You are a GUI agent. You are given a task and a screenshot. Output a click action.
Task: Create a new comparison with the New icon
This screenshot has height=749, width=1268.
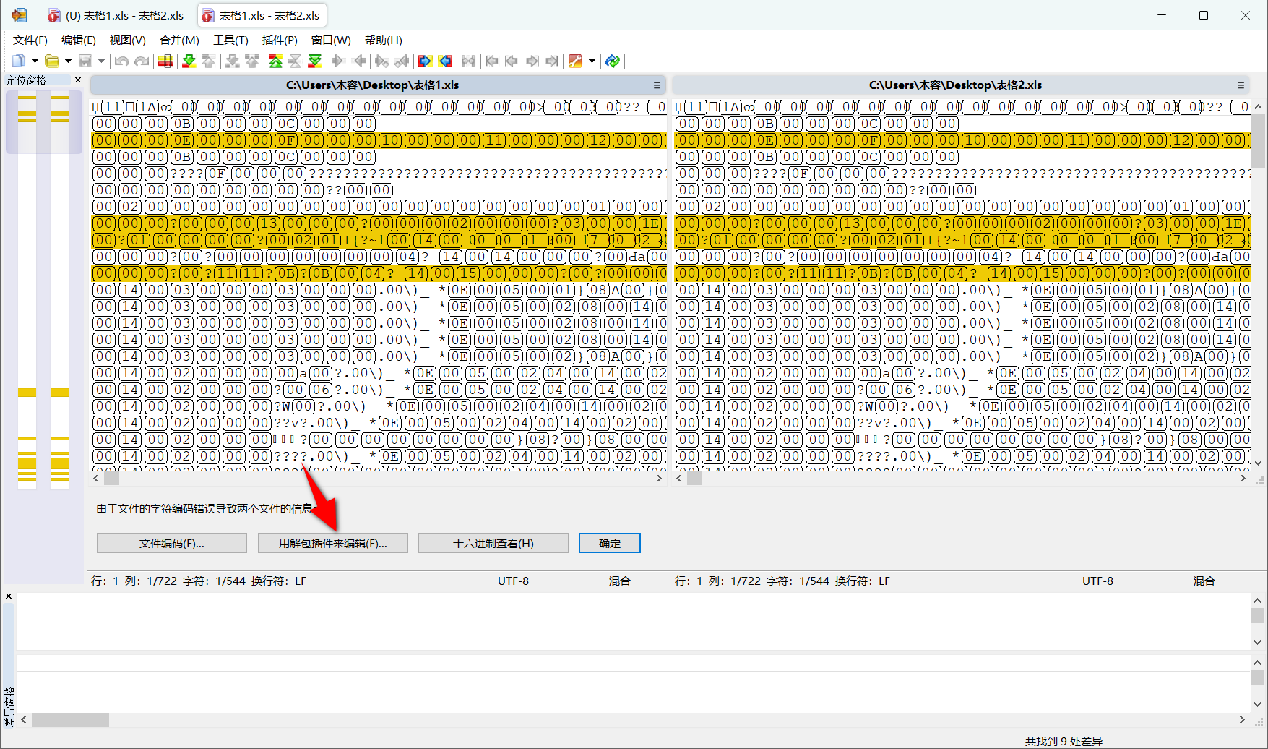pos(17,61)
